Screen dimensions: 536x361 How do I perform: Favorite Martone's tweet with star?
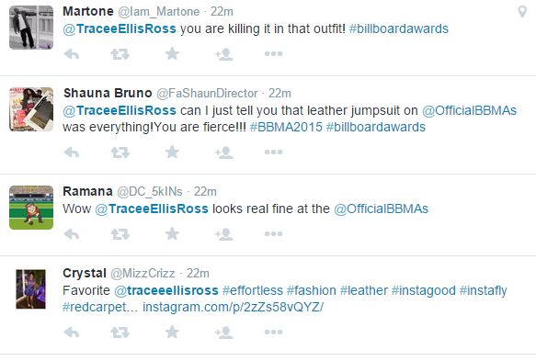[x=172, y=53]
